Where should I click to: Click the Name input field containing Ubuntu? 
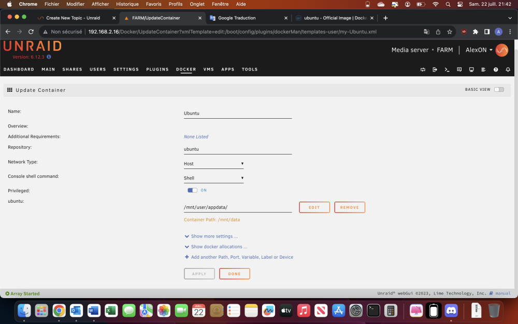tap(238, 114)
